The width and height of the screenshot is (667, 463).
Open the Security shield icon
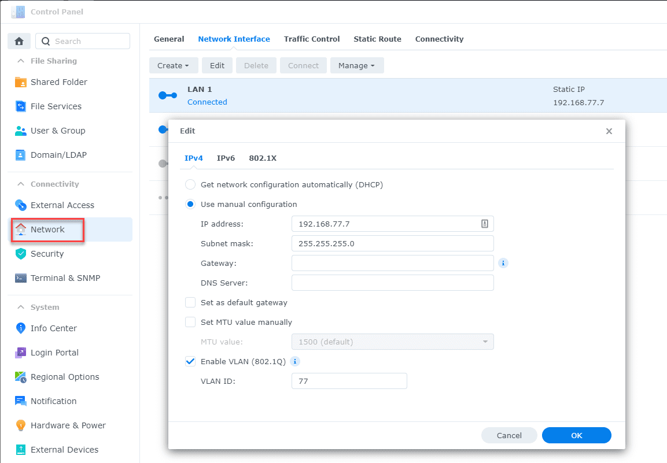(20, 254)
